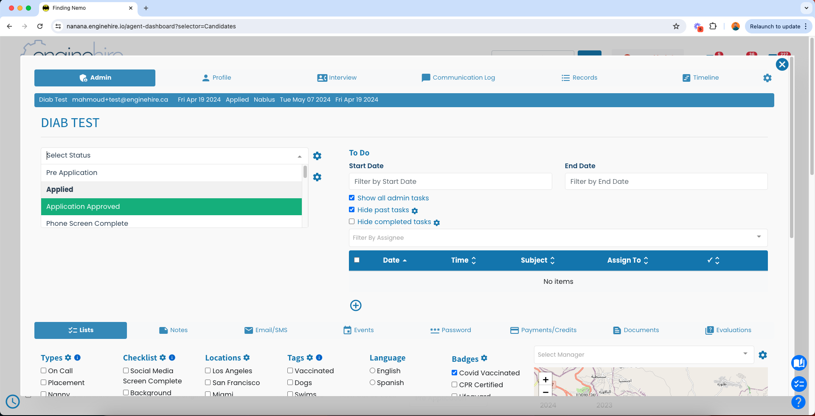
Task: Click Relaunch to update button
Action: pyautogui.click(x=778, y=26)
